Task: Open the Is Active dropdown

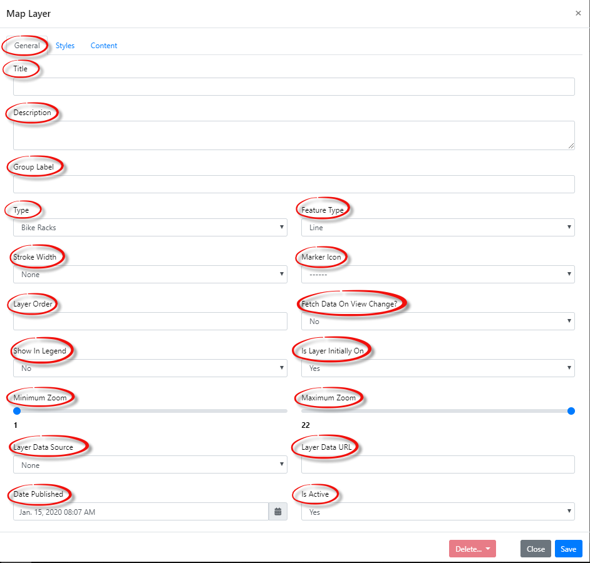Action: click(x=438, y=512)
